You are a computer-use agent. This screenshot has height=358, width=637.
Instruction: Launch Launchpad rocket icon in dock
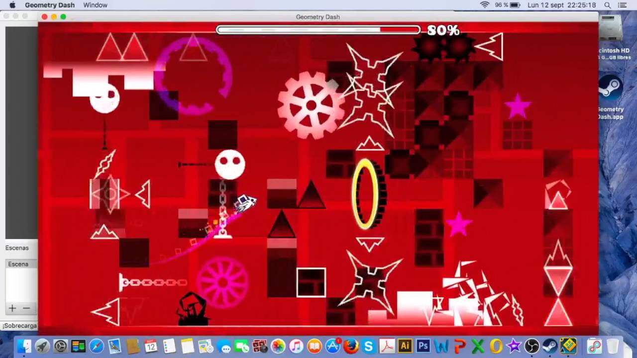coord(42,346)
